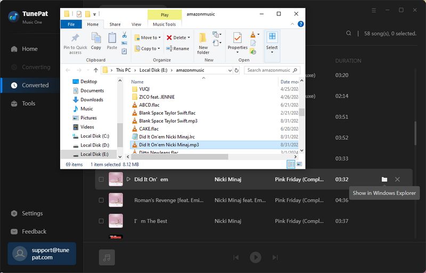Open the Tools section in TunePat sidebar
This screenshot has height=273, width=426.
pyautogui.click(x=28, y=104)
